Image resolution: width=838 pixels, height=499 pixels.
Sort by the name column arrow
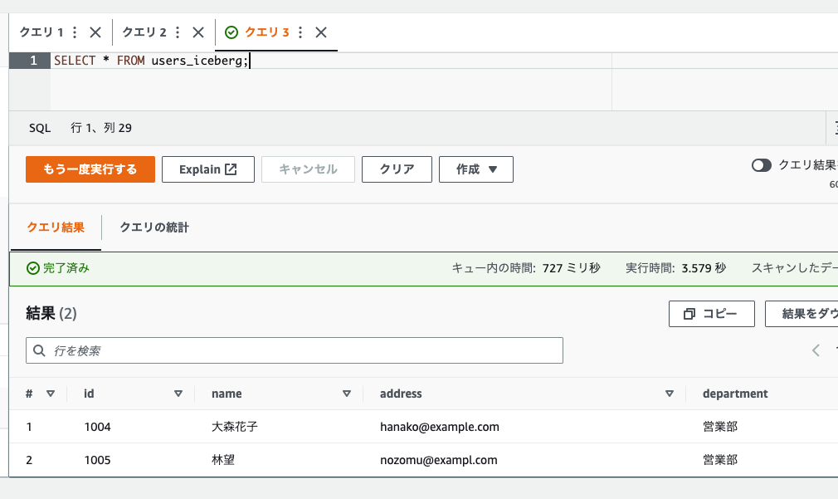[347, 394]
